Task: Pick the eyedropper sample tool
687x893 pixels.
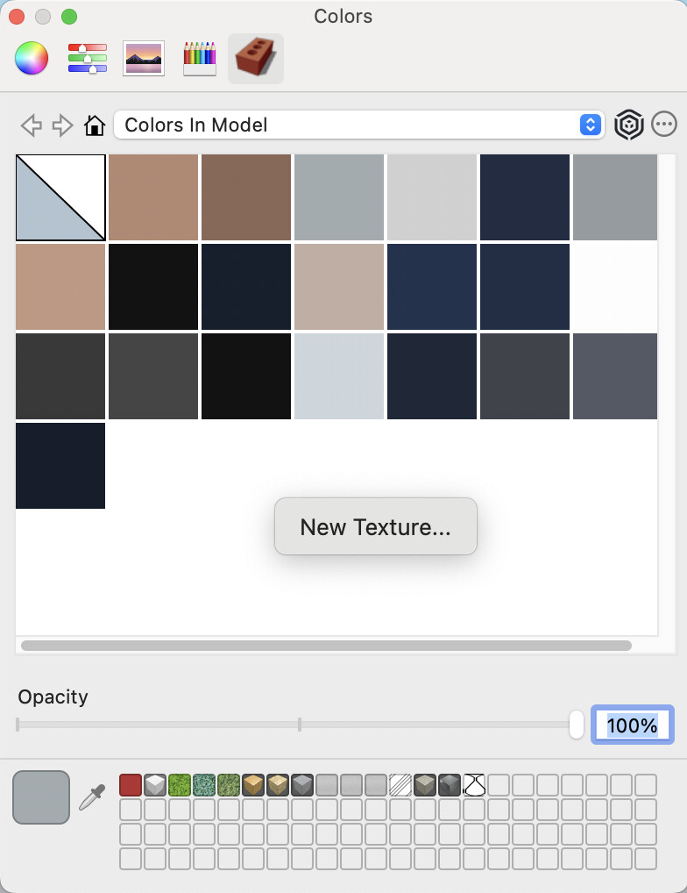Action: [x=92, y=797]
